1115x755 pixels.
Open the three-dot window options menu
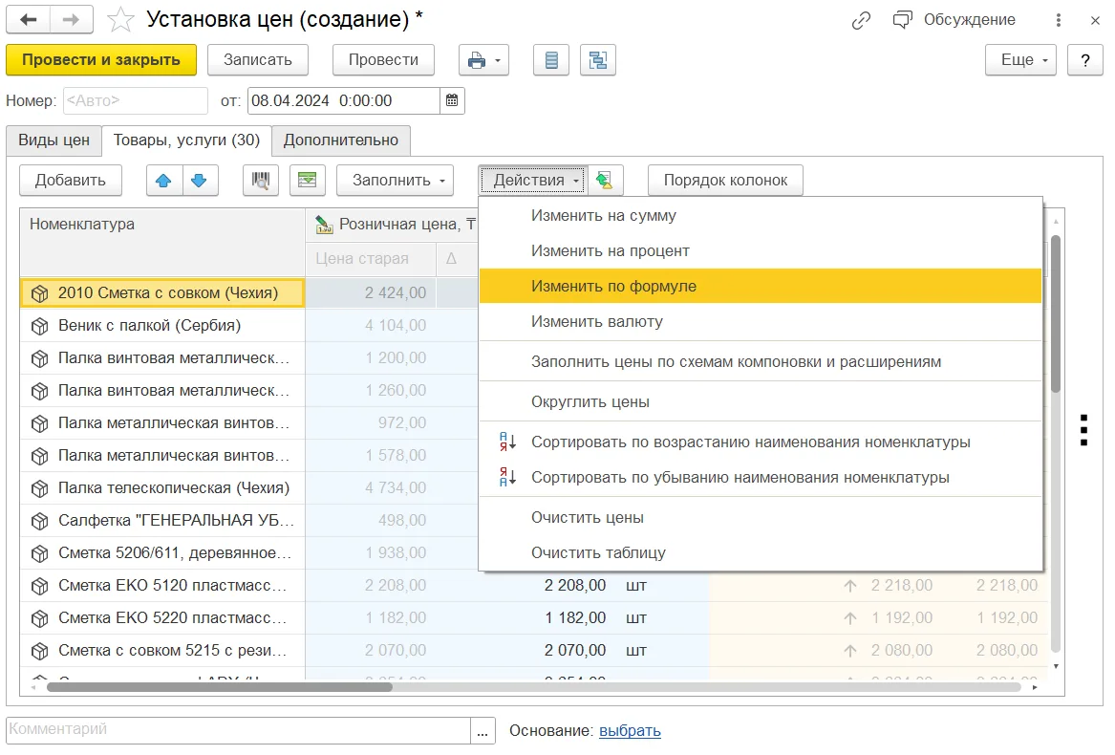point(1058,20)
